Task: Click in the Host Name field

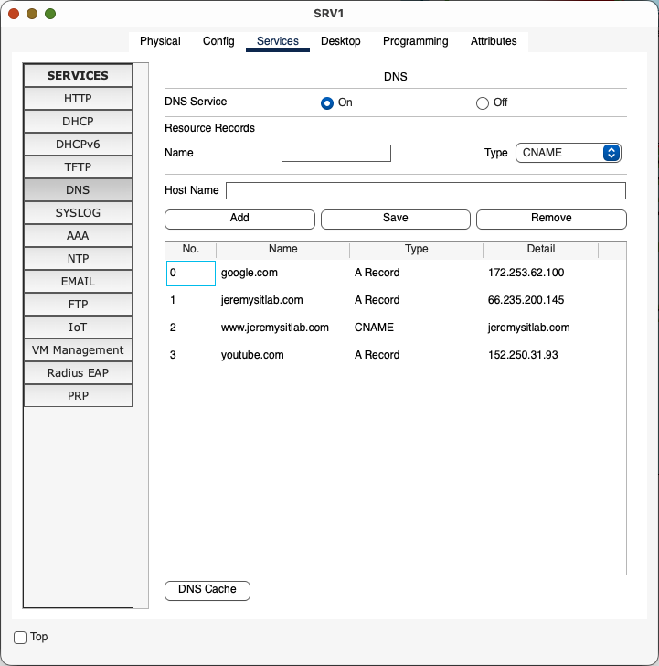Action: [x=425, y=190]
